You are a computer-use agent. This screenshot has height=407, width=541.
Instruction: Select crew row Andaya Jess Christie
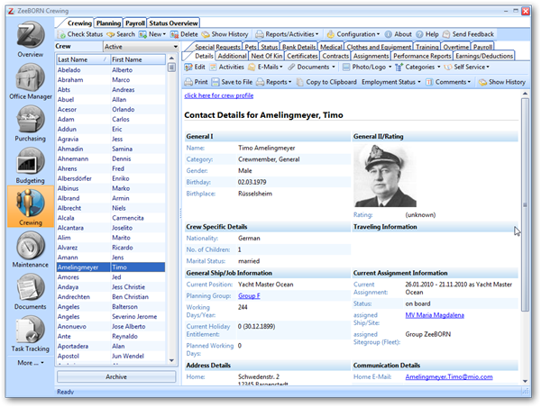pos(111,287)
